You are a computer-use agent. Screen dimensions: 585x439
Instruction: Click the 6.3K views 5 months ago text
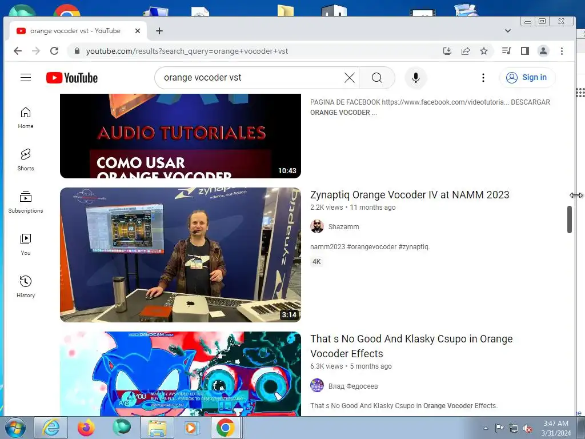click(351, 366)
